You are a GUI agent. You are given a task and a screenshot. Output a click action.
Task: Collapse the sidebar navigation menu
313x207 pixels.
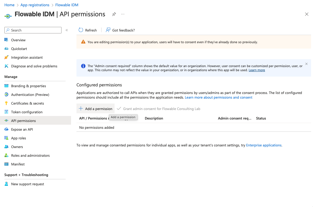67,30
